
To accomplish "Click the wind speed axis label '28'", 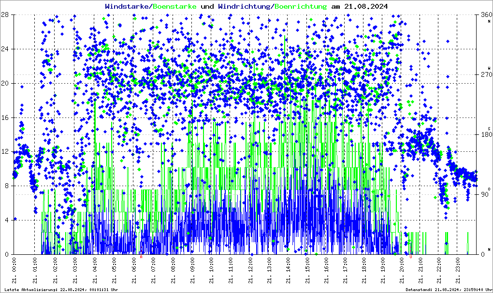I will pyautogui.click(x=5, y=15).
